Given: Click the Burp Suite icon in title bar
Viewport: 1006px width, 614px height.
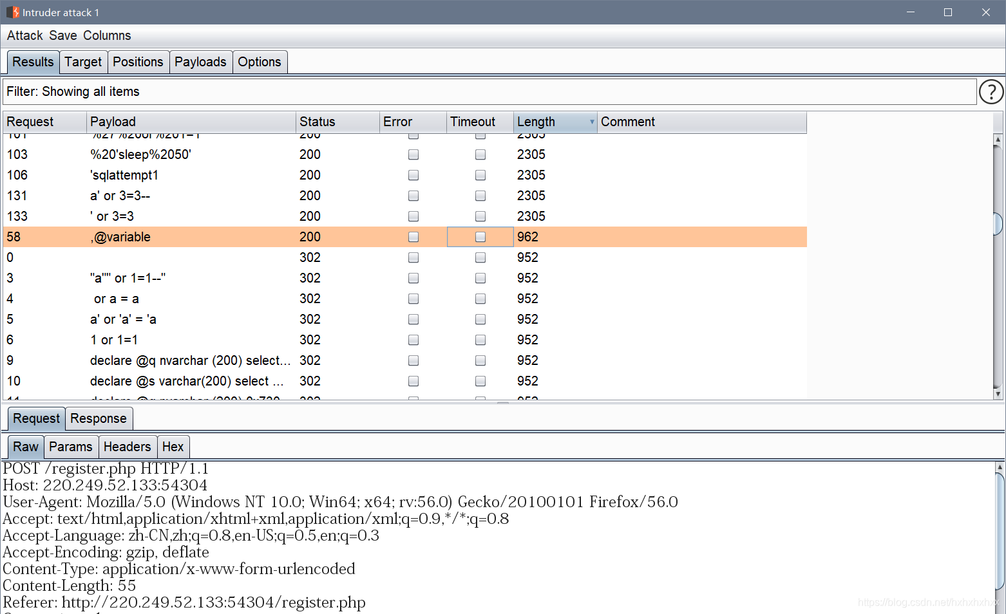Looking at the screenshot, I should 13,12.
